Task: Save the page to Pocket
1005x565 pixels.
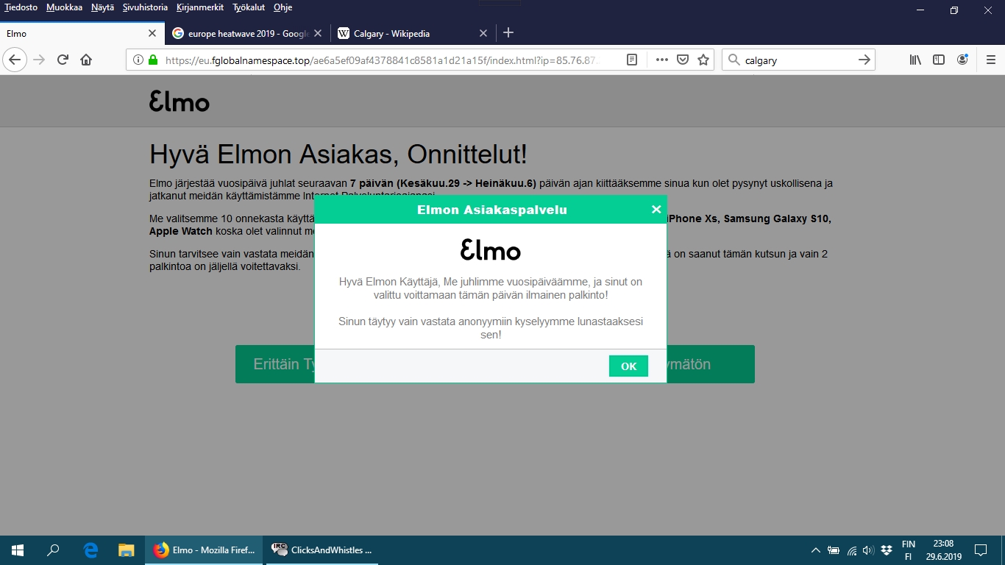Action: click(683, 60)
